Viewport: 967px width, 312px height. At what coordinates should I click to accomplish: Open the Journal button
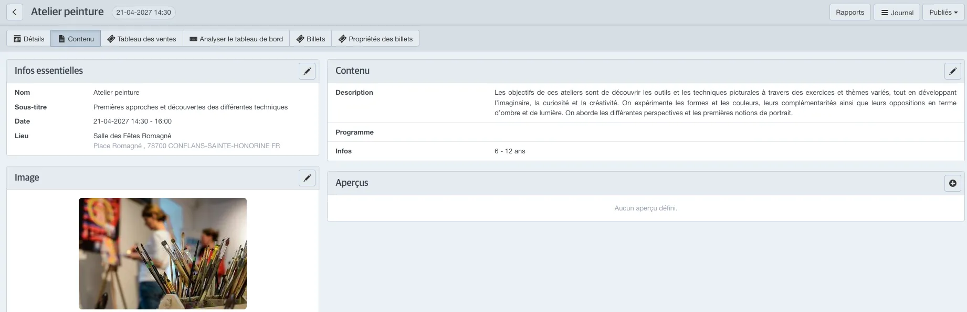pyautogui.click(x=897, y=12)
